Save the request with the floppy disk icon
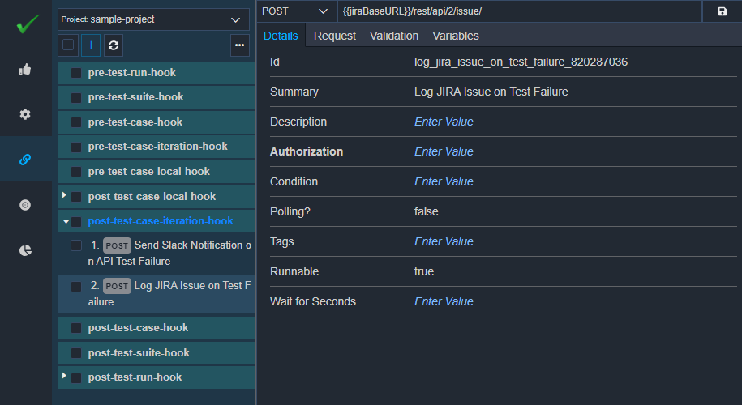This screenshot has height=405, width=742. click(722, 11)
